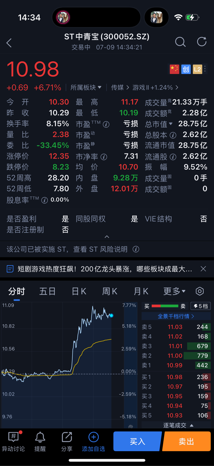214x466 pixels.
Task: Open chart settings hexagon icon
Action: coord(200,291)
